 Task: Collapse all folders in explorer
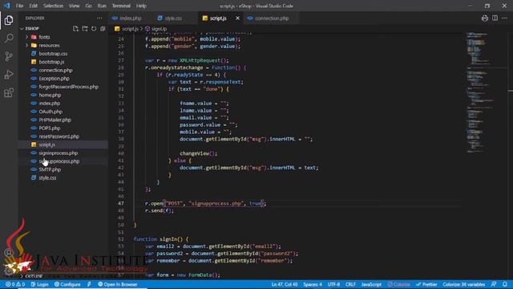click(x=103, y=29)
